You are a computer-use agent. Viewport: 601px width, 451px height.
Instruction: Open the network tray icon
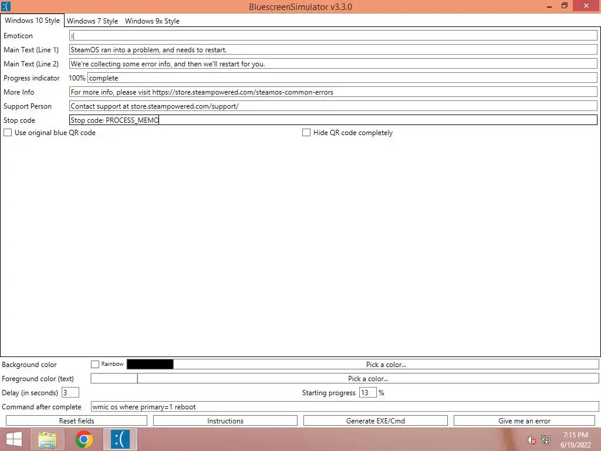pyautogui.click(x=545, y=440)
